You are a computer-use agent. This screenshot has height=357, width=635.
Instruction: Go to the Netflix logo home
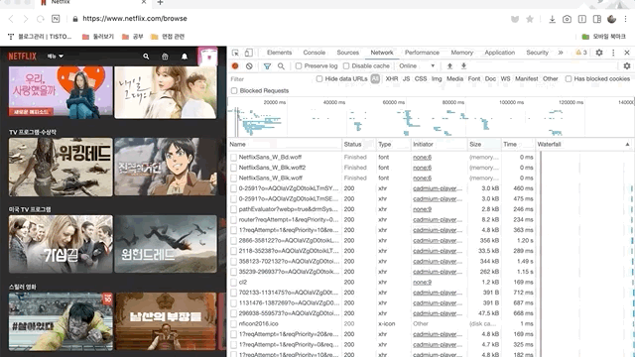pos(22,57)
